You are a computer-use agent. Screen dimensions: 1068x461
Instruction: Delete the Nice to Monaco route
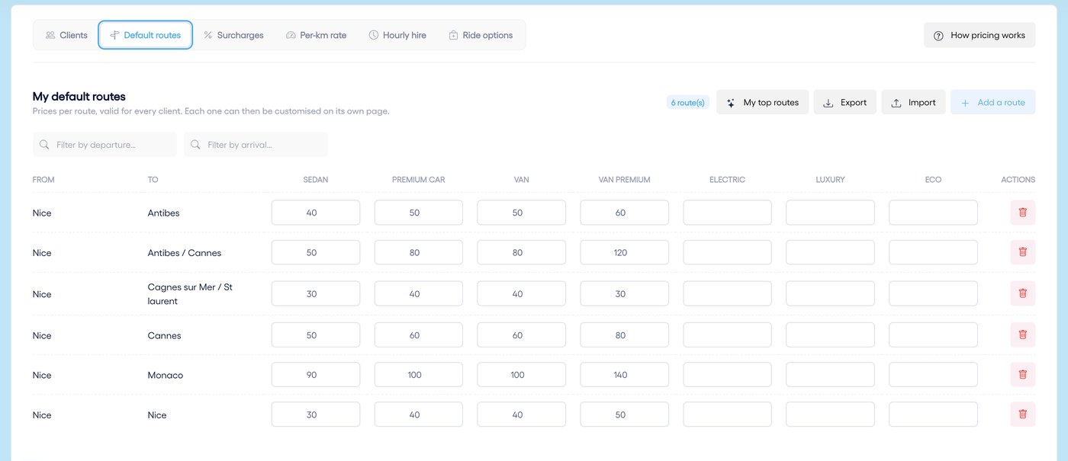[1022, 374]
